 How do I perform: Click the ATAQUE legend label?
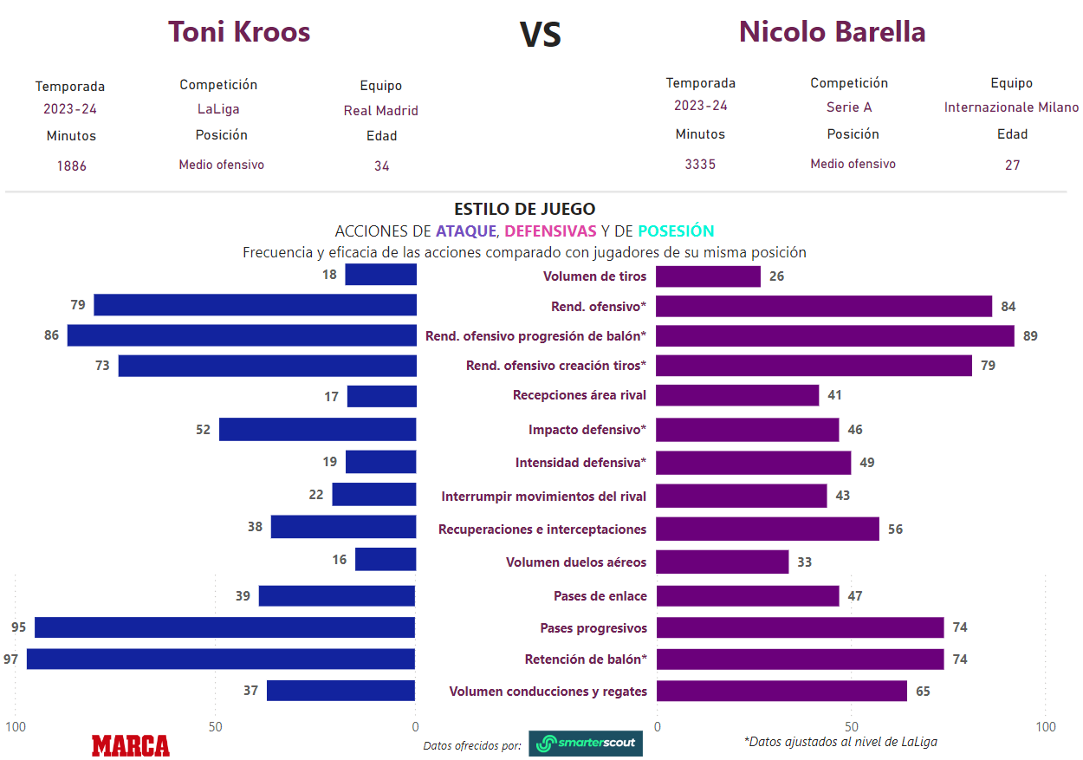466,231
